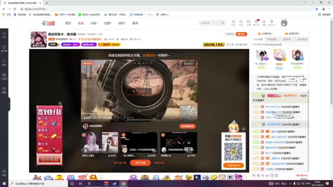Expand the 游戏 dropdown in navigation
The width and height of the screenshot is (333, 187).
122,23
